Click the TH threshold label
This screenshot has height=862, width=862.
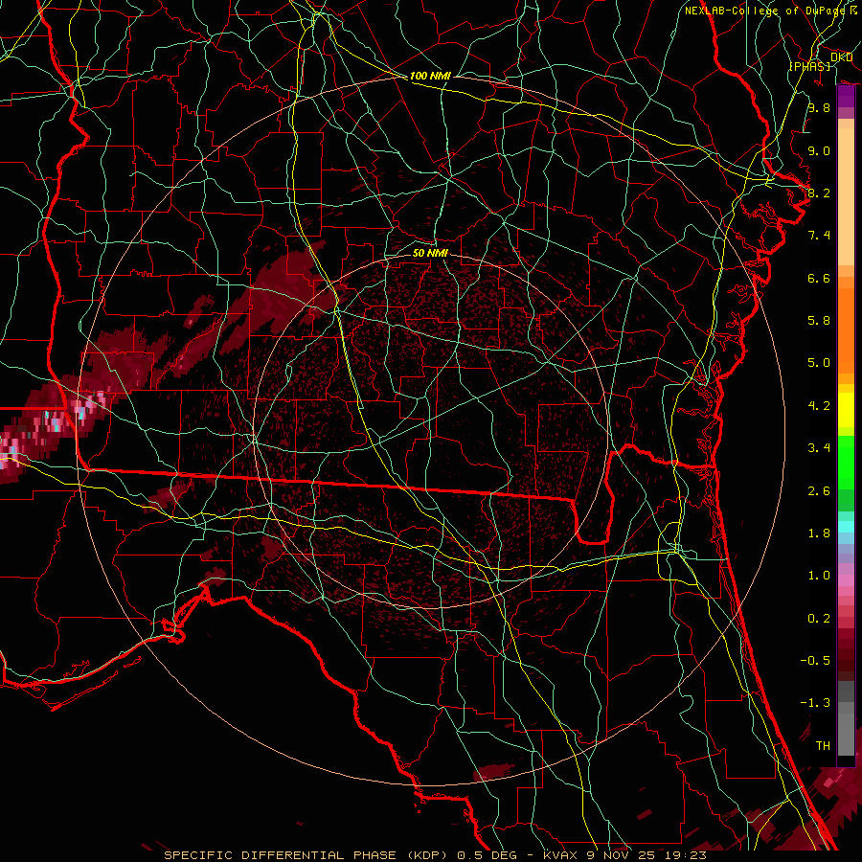click(823, 746)
